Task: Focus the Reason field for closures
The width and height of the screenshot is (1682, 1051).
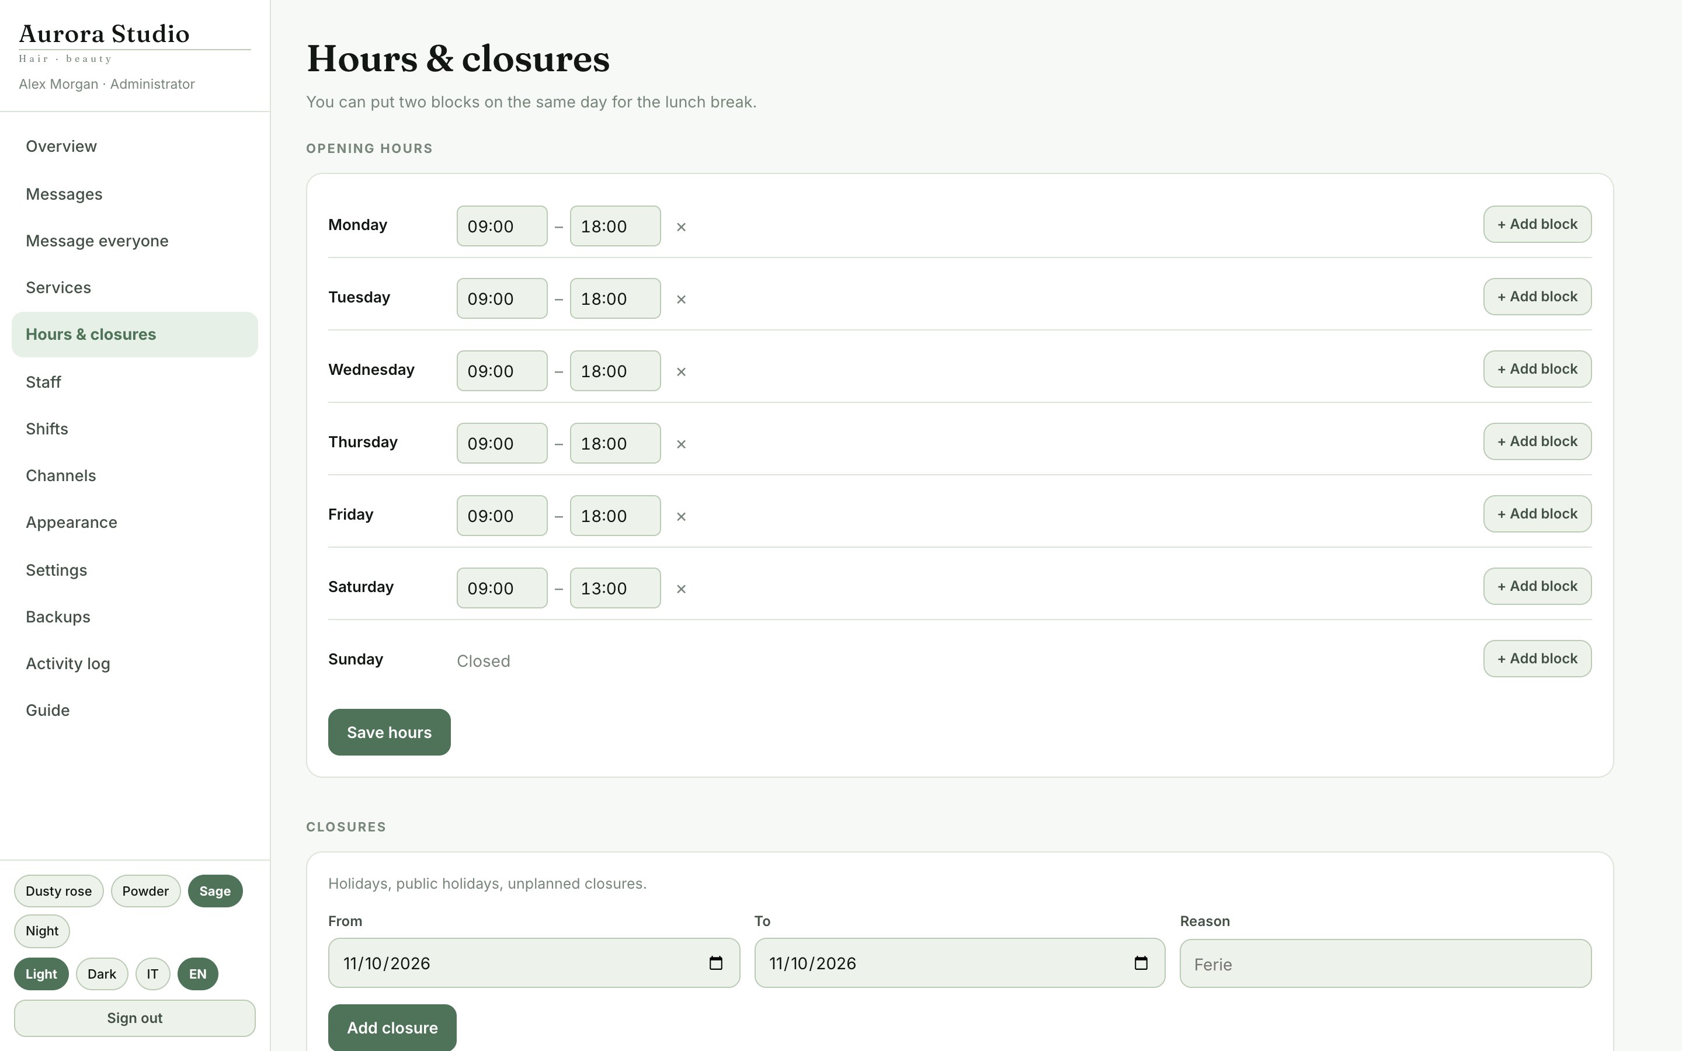Action: pyautogui.click(x=1385, y=963)
